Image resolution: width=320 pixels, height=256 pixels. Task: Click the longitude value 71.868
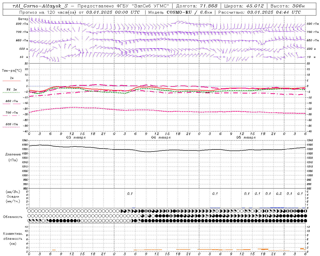(x=209, y=6)
